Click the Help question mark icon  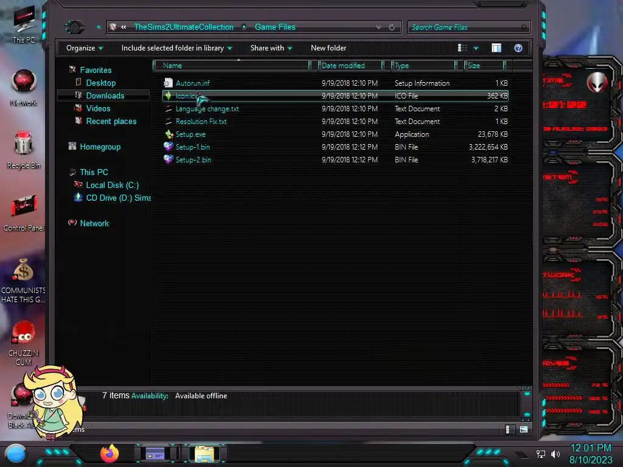tap(518, 48)
